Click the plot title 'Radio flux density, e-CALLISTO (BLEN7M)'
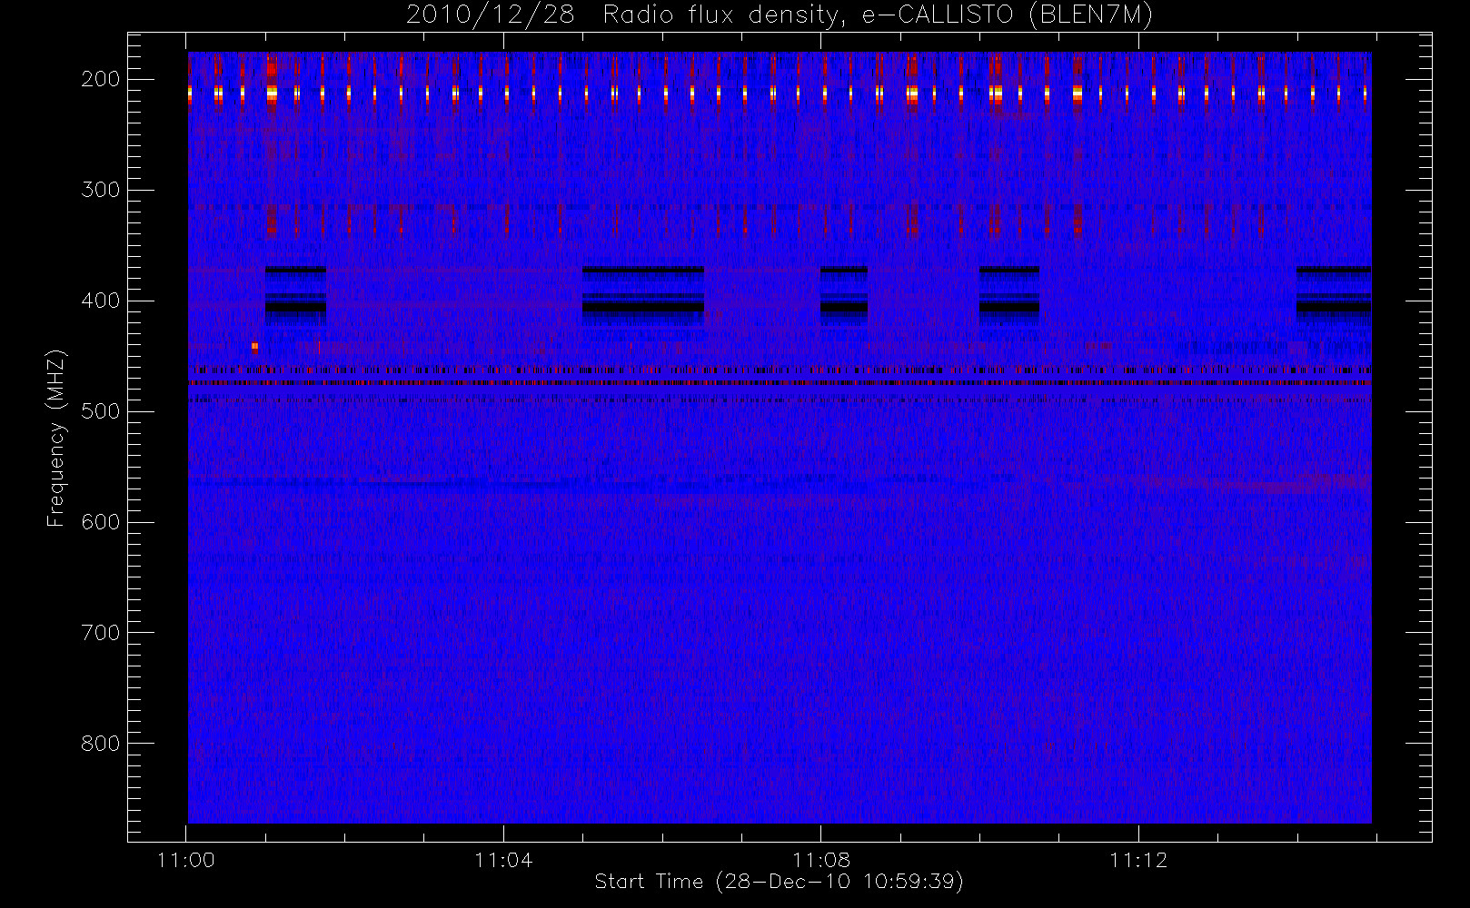The height and width of the screenshot is (908, 1470). pos(878,15)
